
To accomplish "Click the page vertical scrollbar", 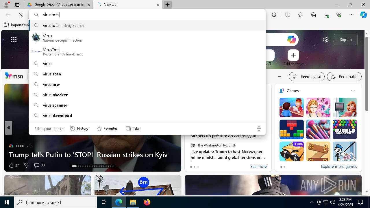I will (367, 74).
